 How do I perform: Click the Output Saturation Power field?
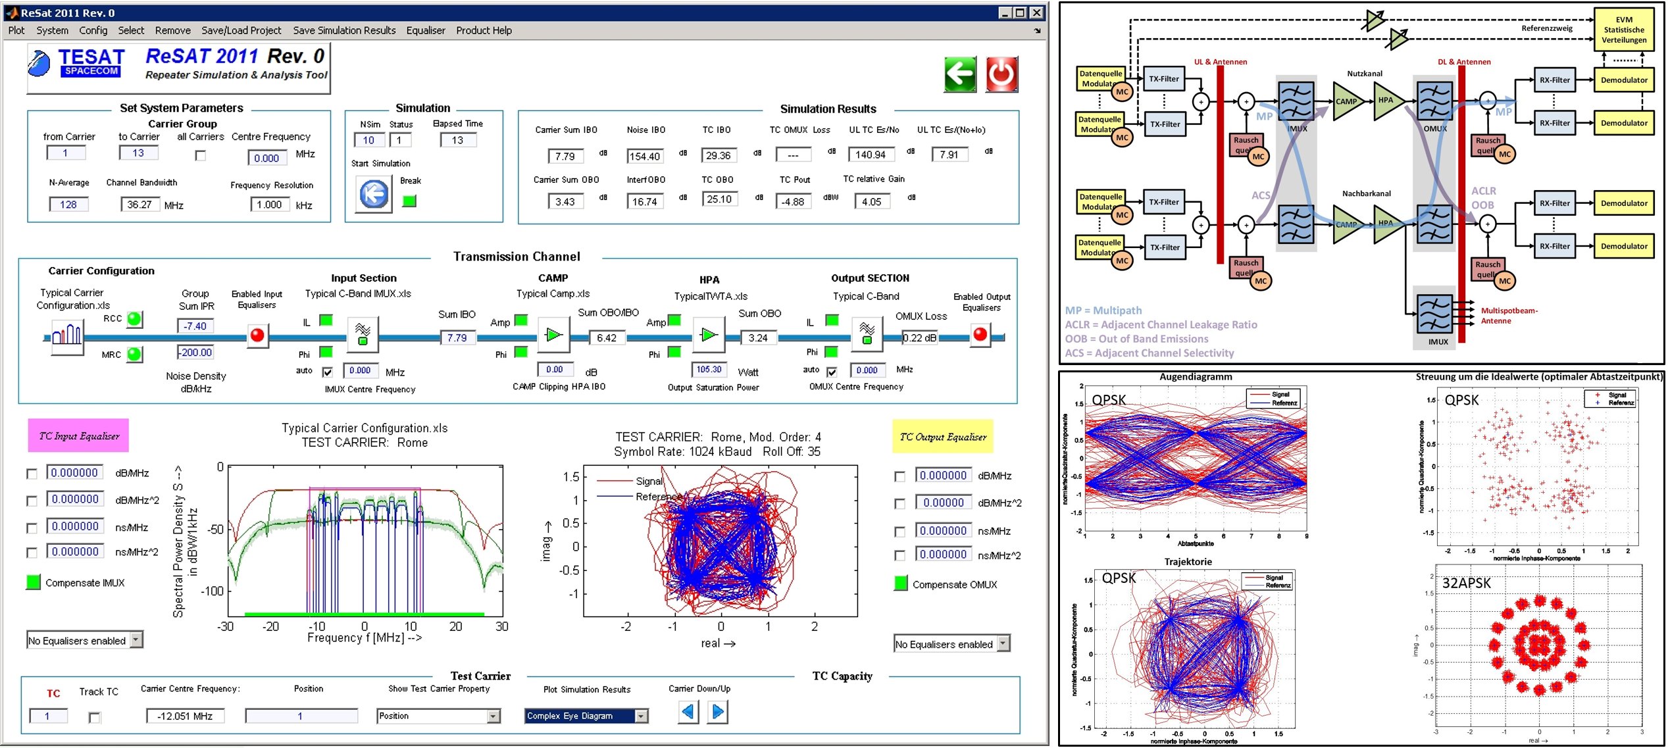tap(709, 370)
